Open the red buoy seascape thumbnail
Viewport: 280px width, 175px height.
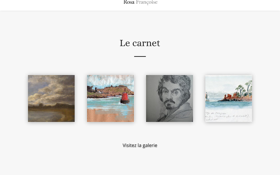coord(110,99)
